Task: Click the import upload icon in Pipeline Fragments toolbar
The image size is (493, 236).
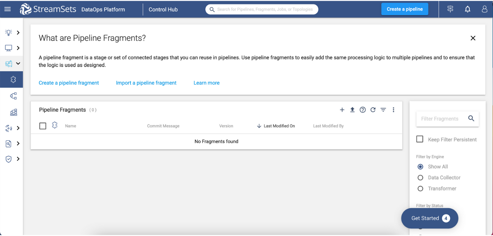Action: point(352,110)
